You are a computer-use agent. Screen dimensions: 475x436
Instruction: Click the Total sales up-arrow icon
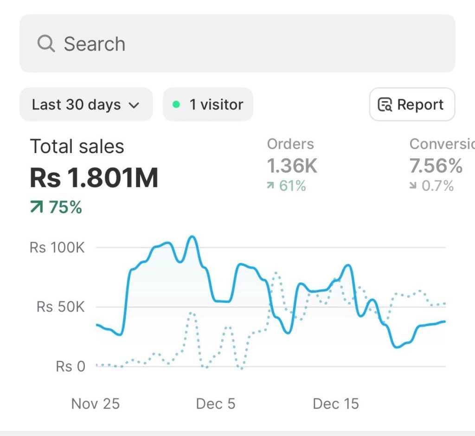tap(37, 208)
